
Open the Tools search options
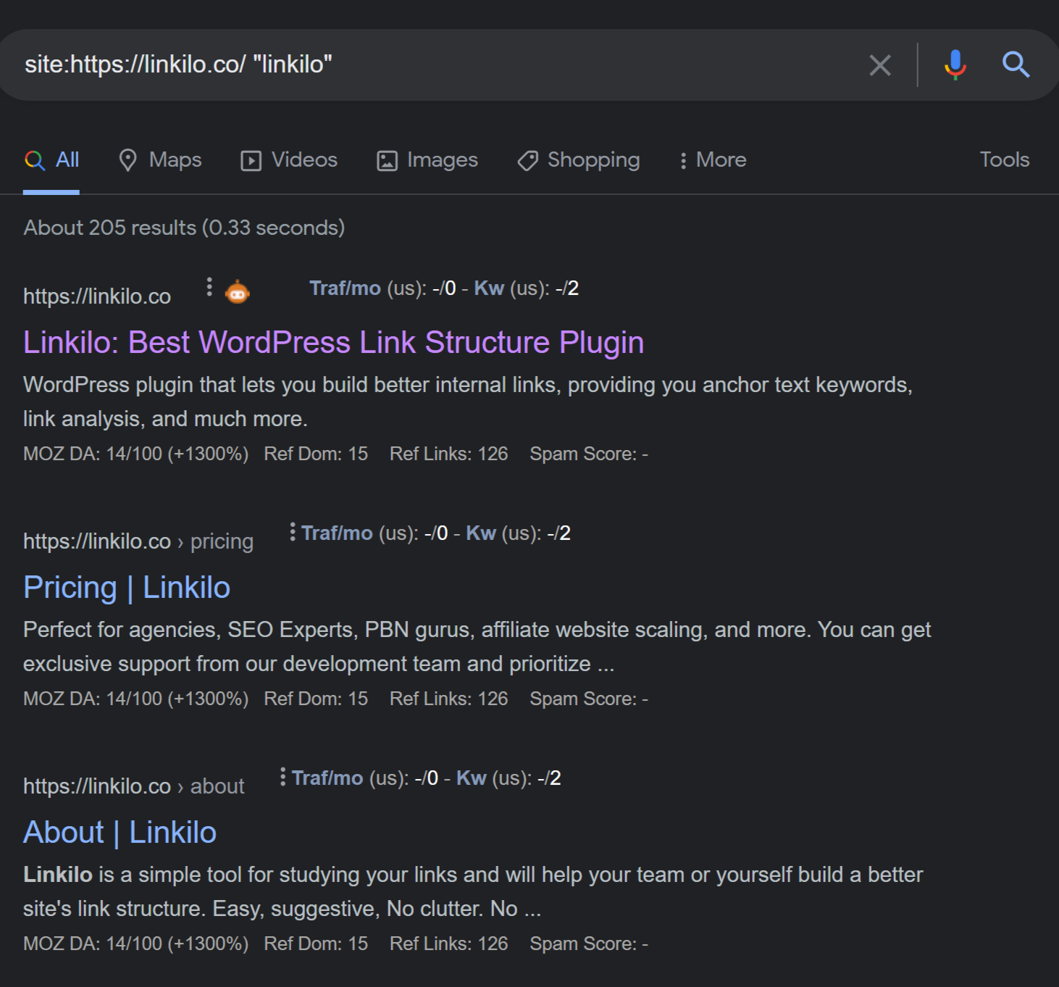point(1005,159)
